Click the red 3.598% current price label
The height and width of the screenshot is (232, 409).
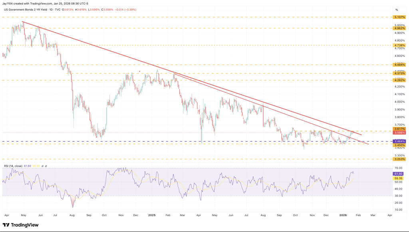click(399, 133)
